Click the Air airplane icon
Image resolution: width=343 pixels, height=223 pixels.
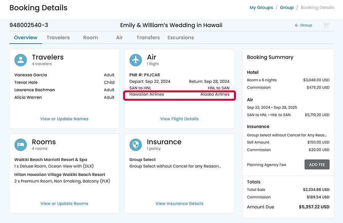point(136,60)
